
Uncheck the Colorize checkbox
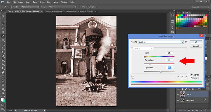pyautogui.click(x=191, y=75)
